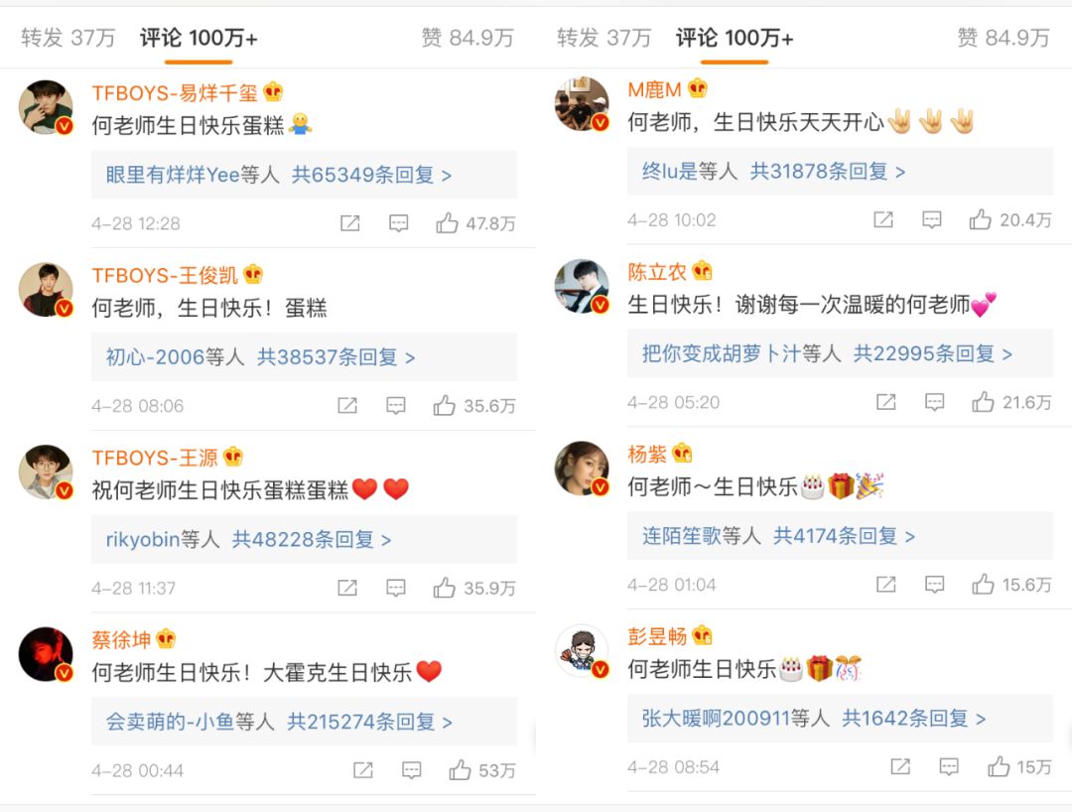Open 杨紫's profile avatar

(x=582, y=469)
